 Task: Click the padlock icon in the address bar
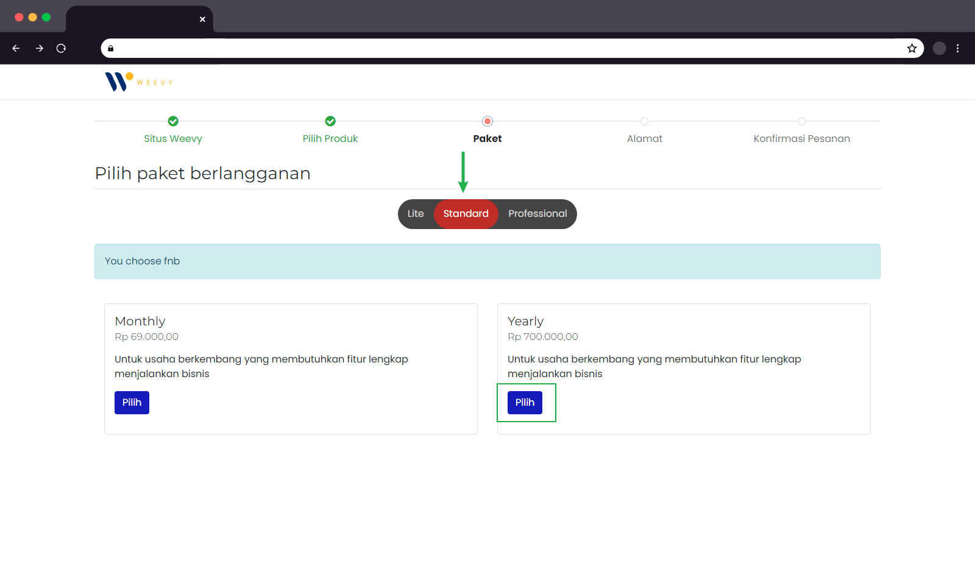coord(110,48)
